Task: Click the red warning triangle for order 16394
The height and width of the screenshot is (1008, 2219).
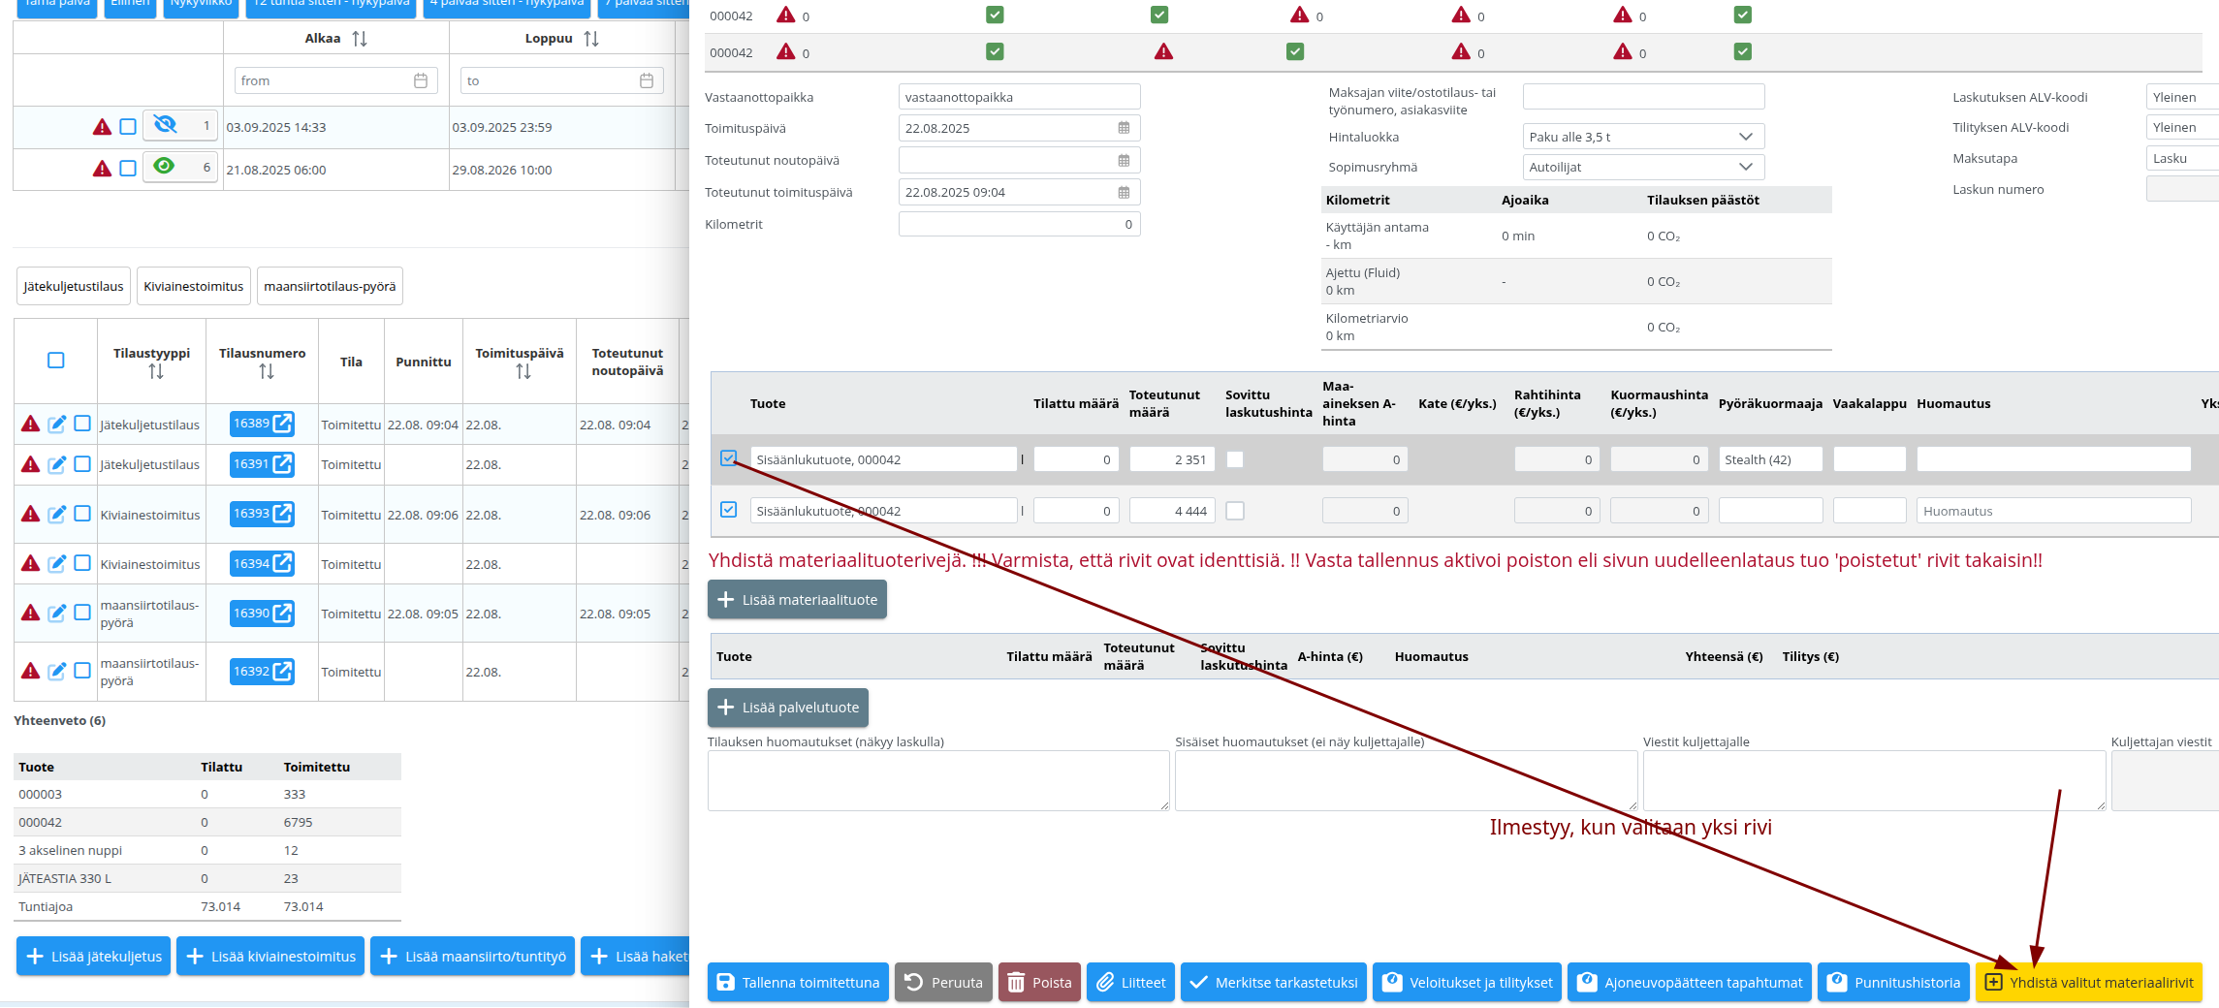Action: 31,563
